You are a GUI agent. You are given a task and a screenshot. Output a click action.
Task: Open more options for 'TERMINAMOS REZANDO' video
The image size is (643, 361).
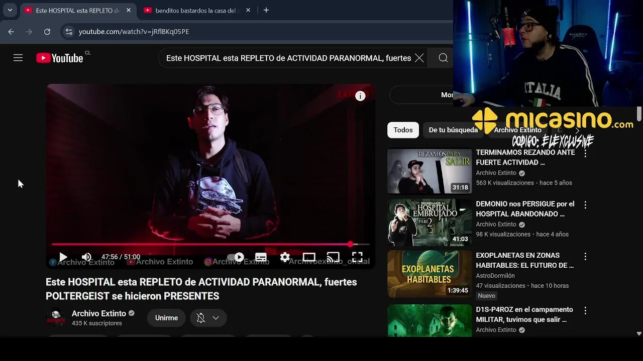pyautogui.click(x=585, y=153)
